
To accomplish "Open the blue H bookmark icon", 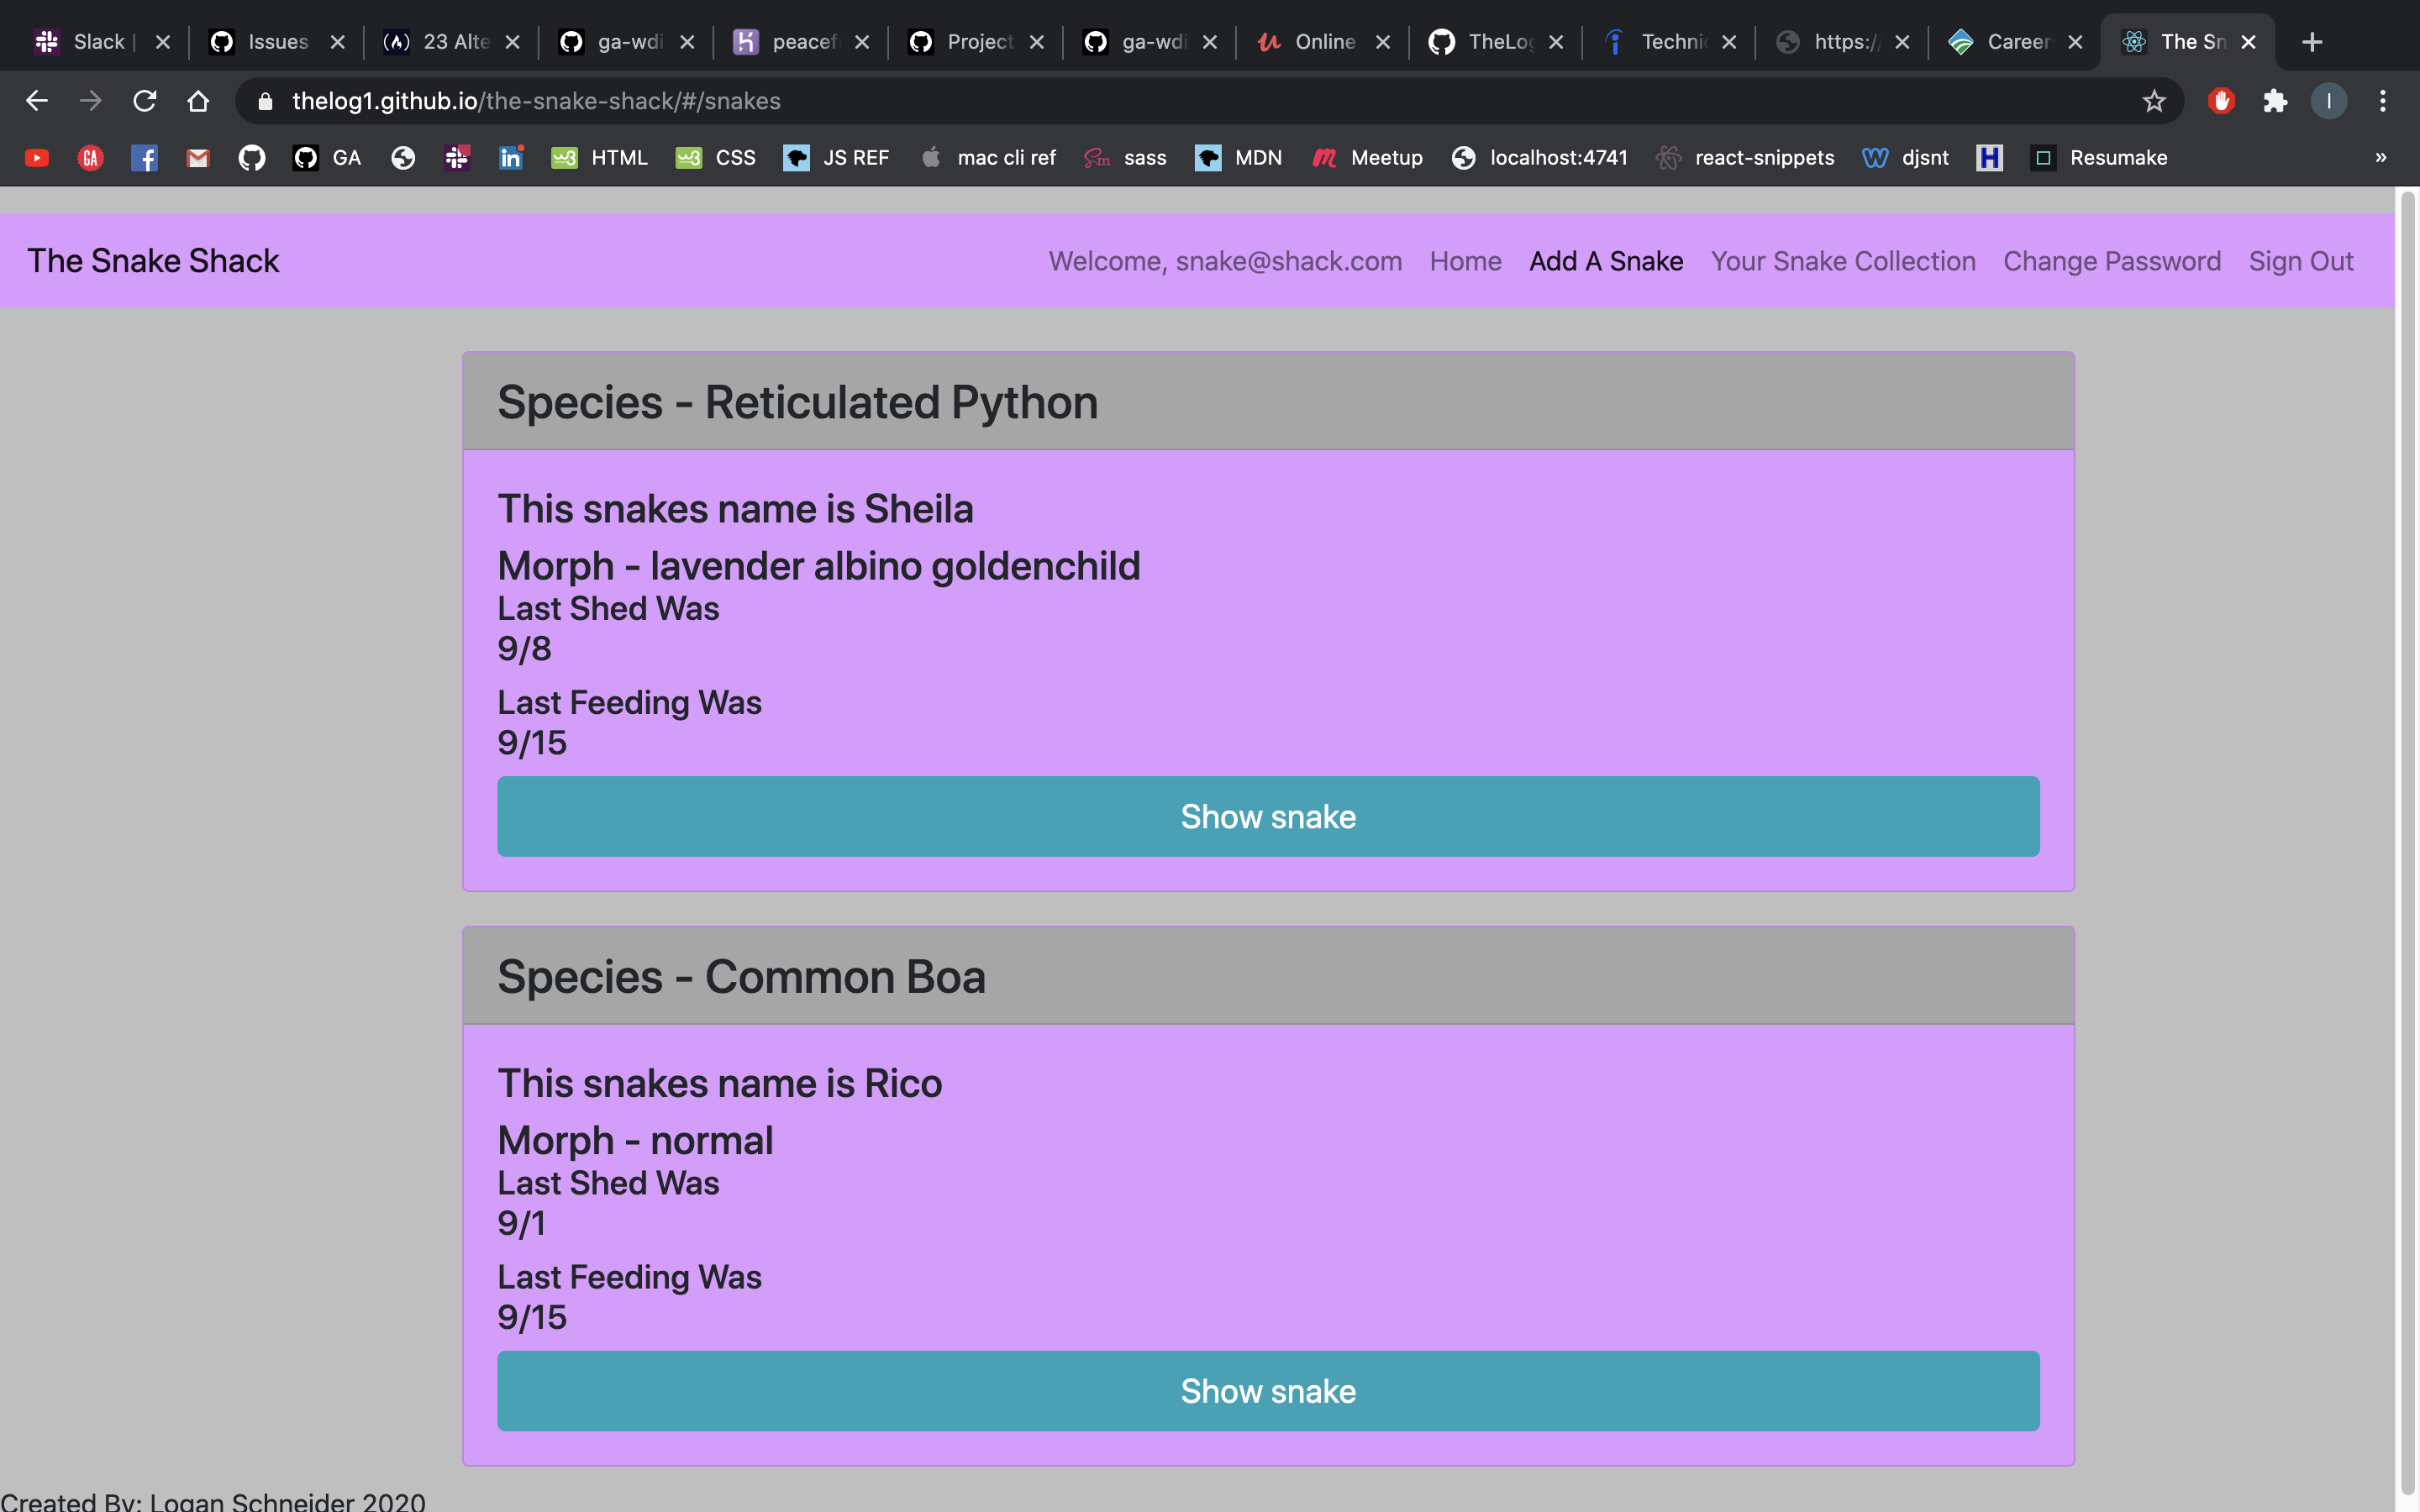I will coord(1989,158).
